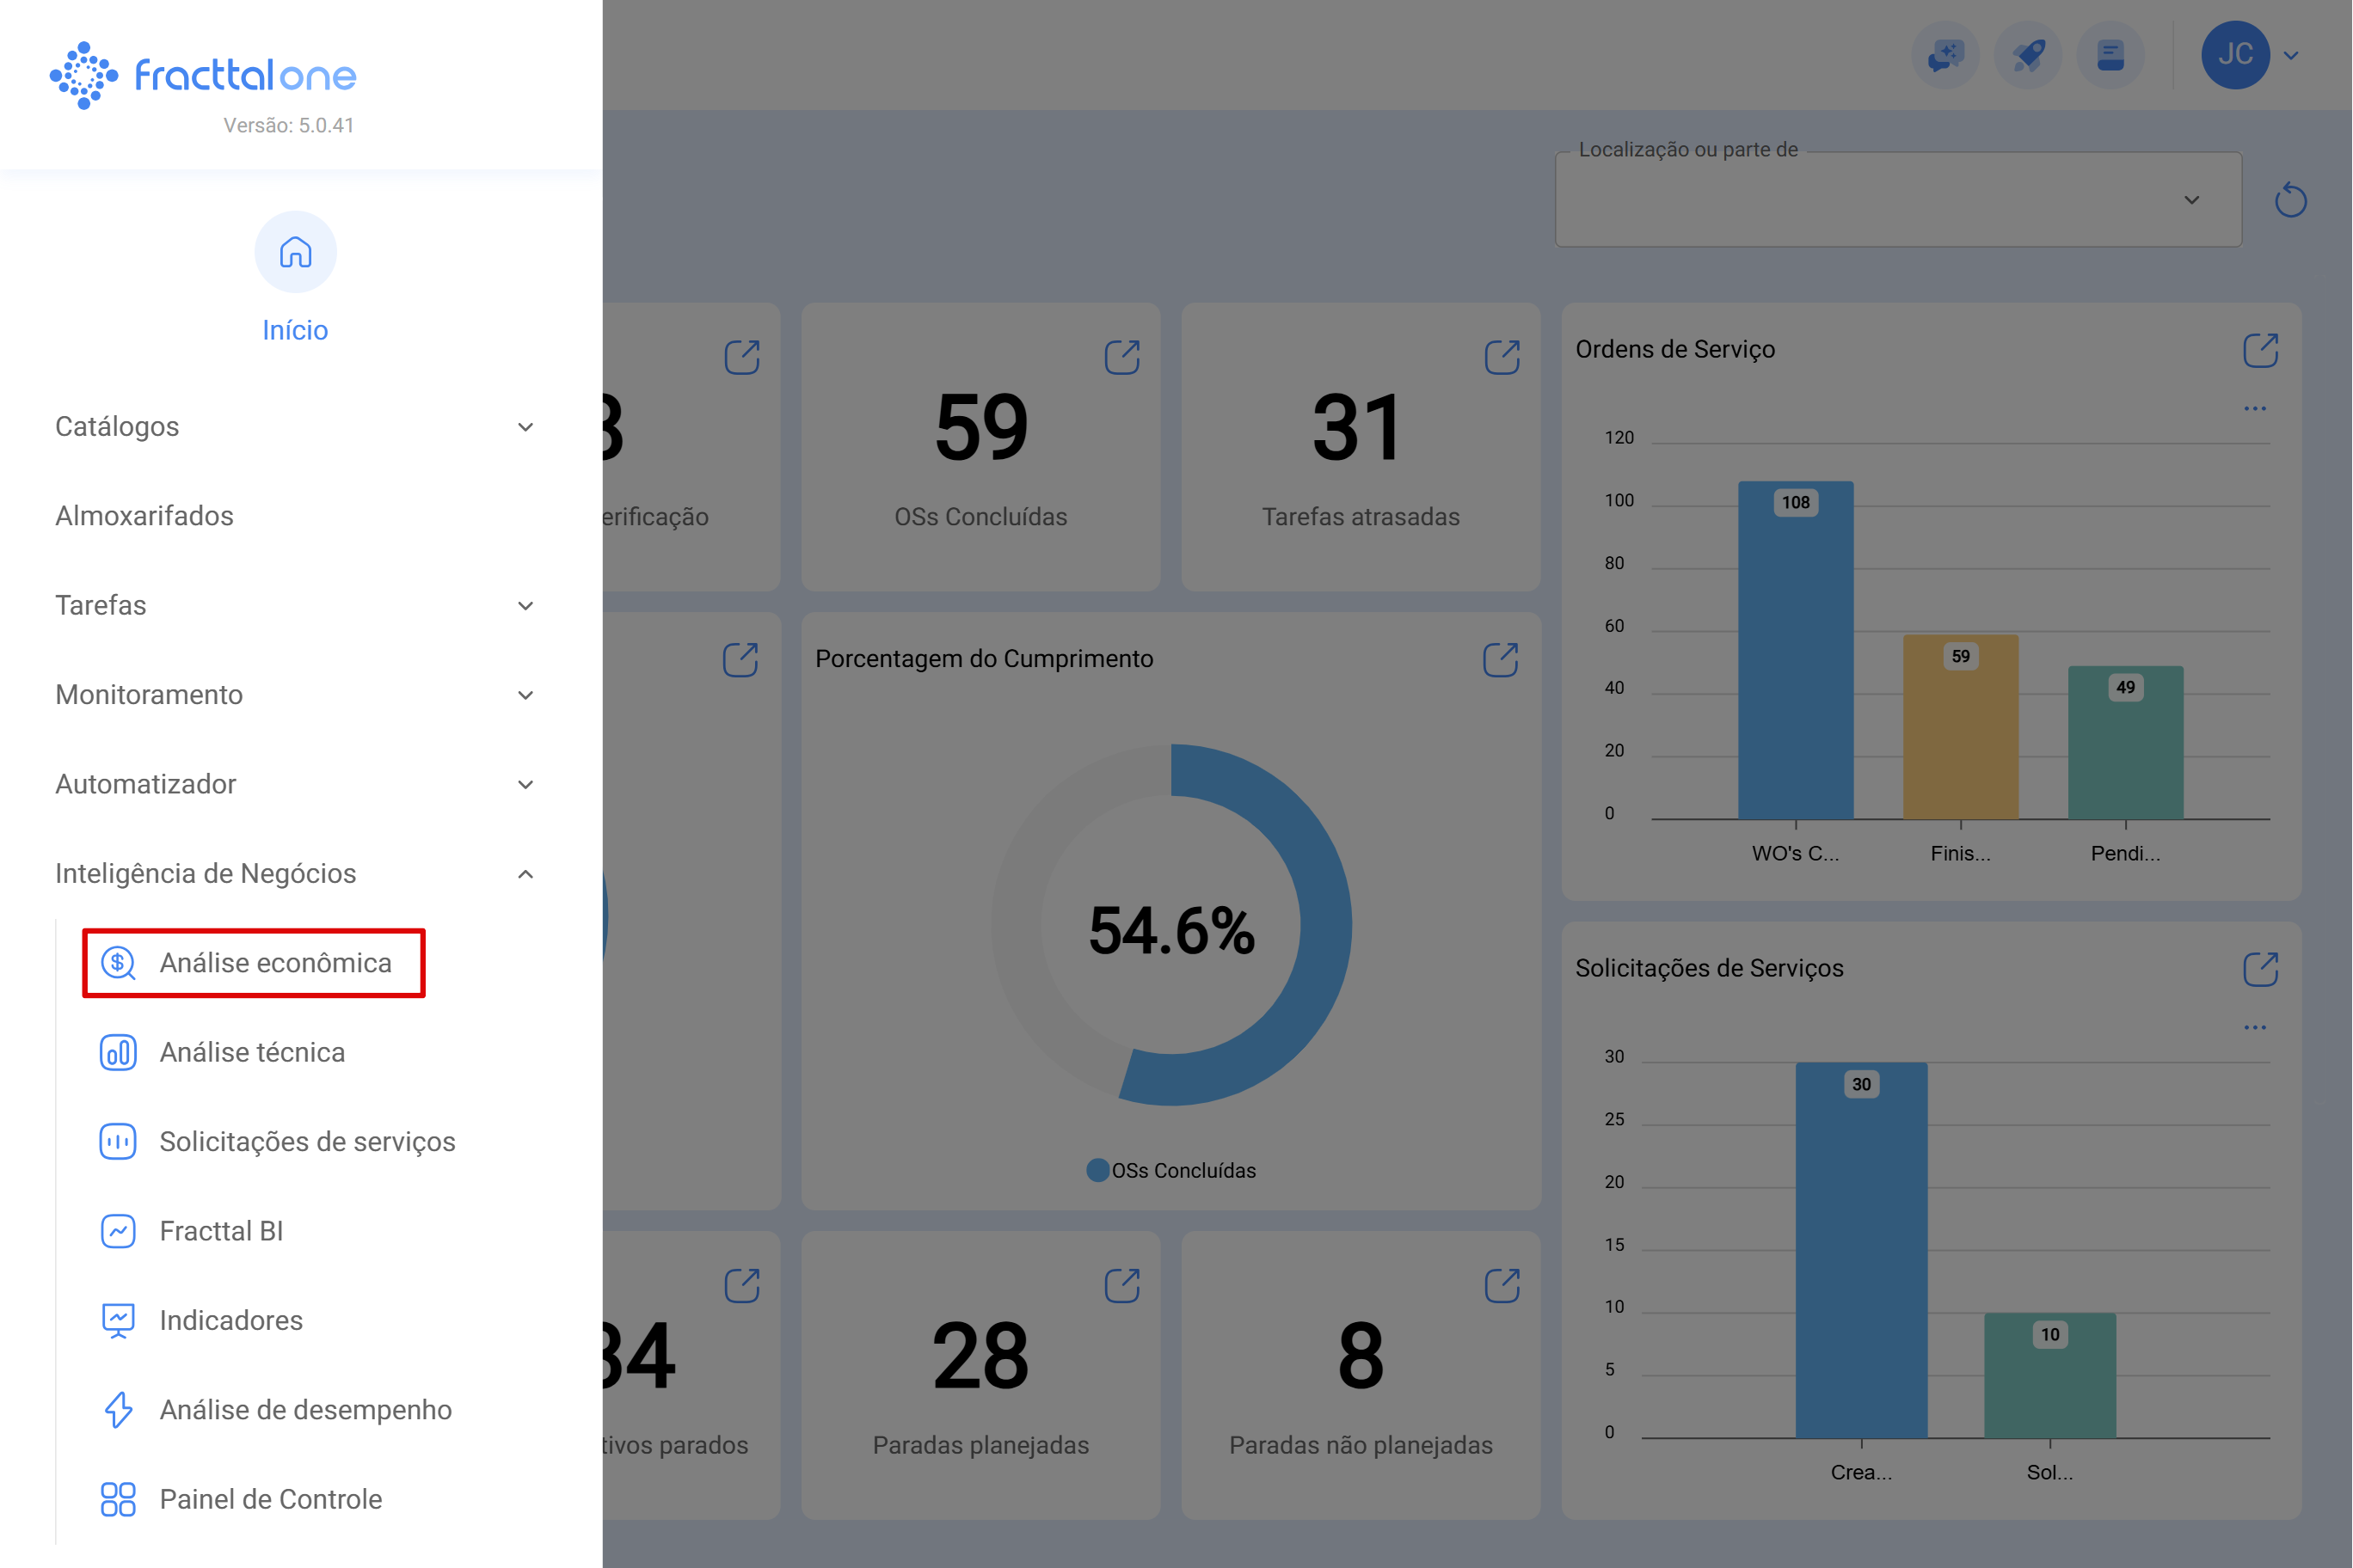The height and width of the screenshot is (1568, 2353).
Task: Open more options on Ordens de Serviço chart
Action: (2255, 408)
